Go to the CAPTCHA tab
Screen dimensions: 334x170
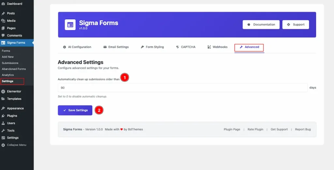click(x=186, y=47)
